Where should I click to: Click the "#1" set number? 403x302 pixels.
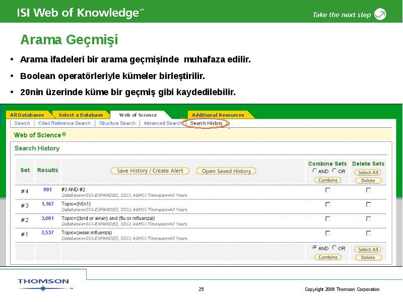[25, 235]
